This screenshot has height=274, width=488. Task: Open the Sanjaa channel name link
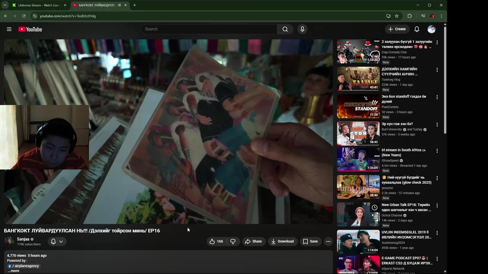23,239
